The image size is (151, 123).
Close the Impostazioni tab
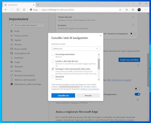[x=34, y=5]
